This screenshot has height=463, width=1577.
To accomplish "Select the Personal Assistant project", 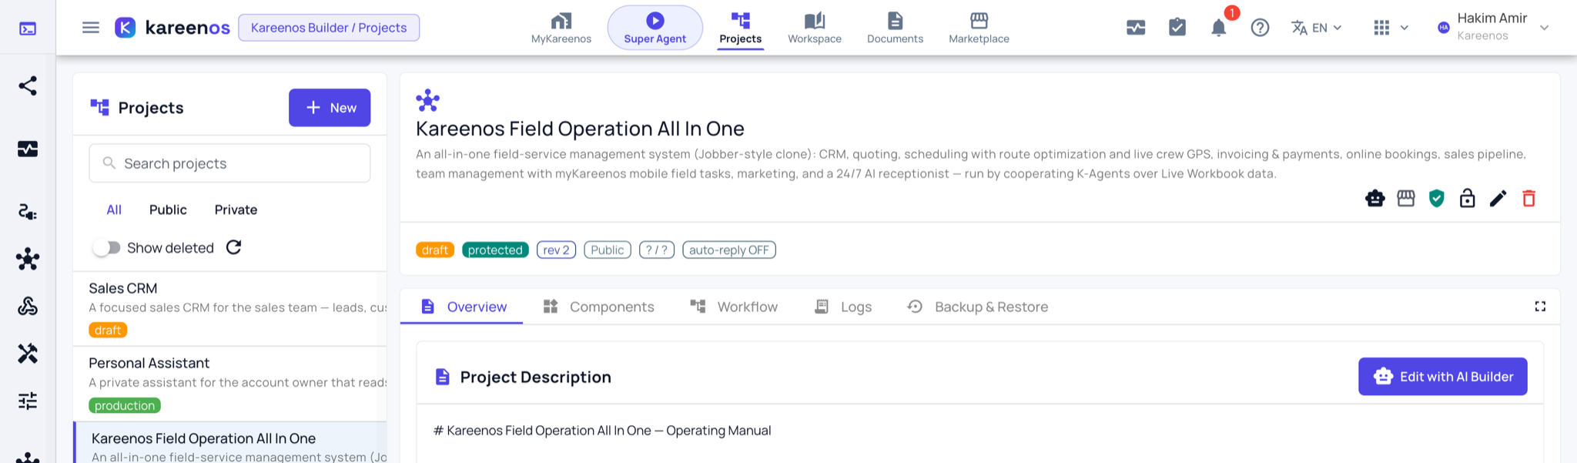I will (x=230, y=384).
